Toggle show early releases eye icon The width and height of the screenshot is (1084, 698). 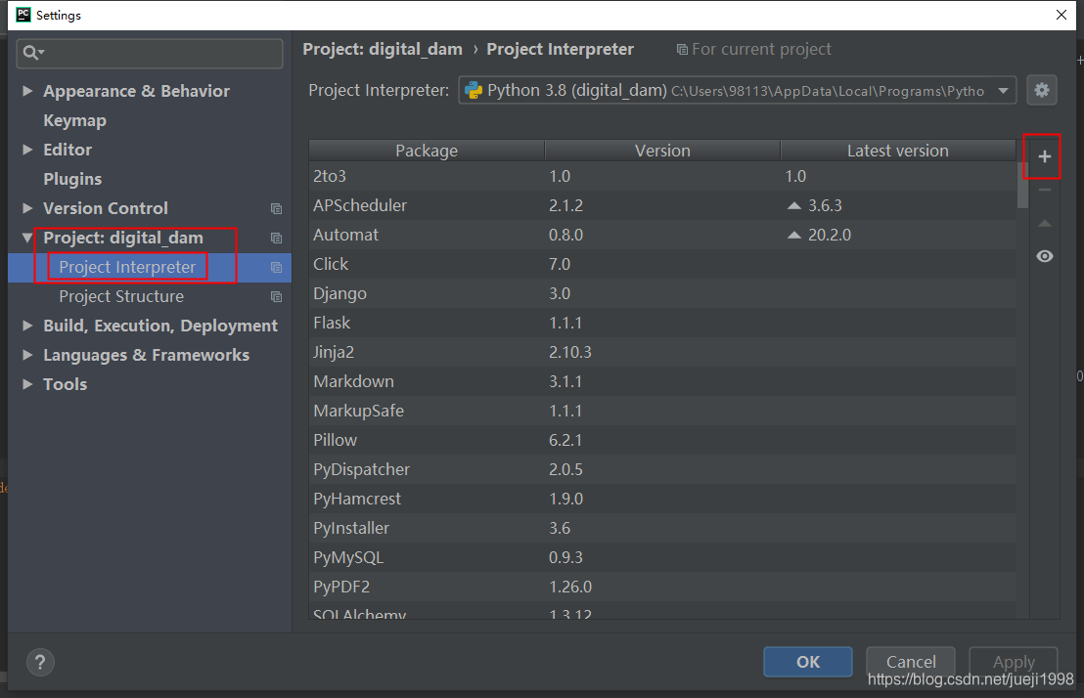coord(1045,256)
